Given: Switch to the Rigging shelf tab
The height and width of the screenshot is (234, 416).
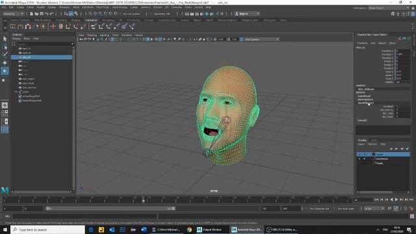Looking at the screenshot, I should (x=76, y=20).
